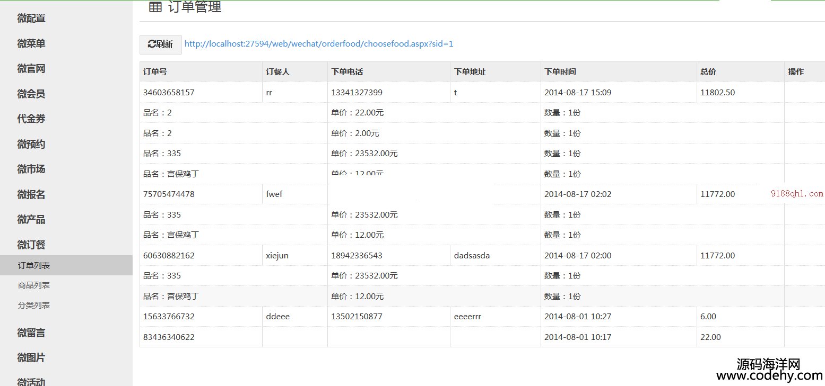This screenshot has height=386, width=825.
Task: Go to 微官网 sidebar menu
Action: point(31,69)
